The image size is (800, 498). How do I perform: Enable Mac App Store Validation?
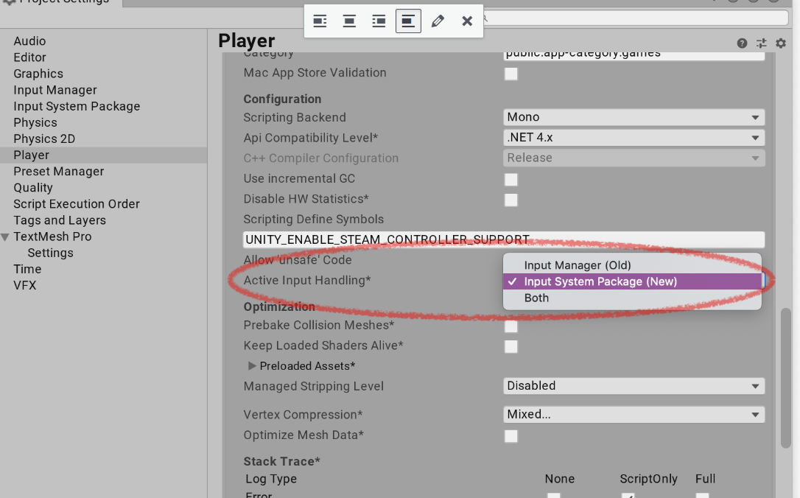click(511, 73)
